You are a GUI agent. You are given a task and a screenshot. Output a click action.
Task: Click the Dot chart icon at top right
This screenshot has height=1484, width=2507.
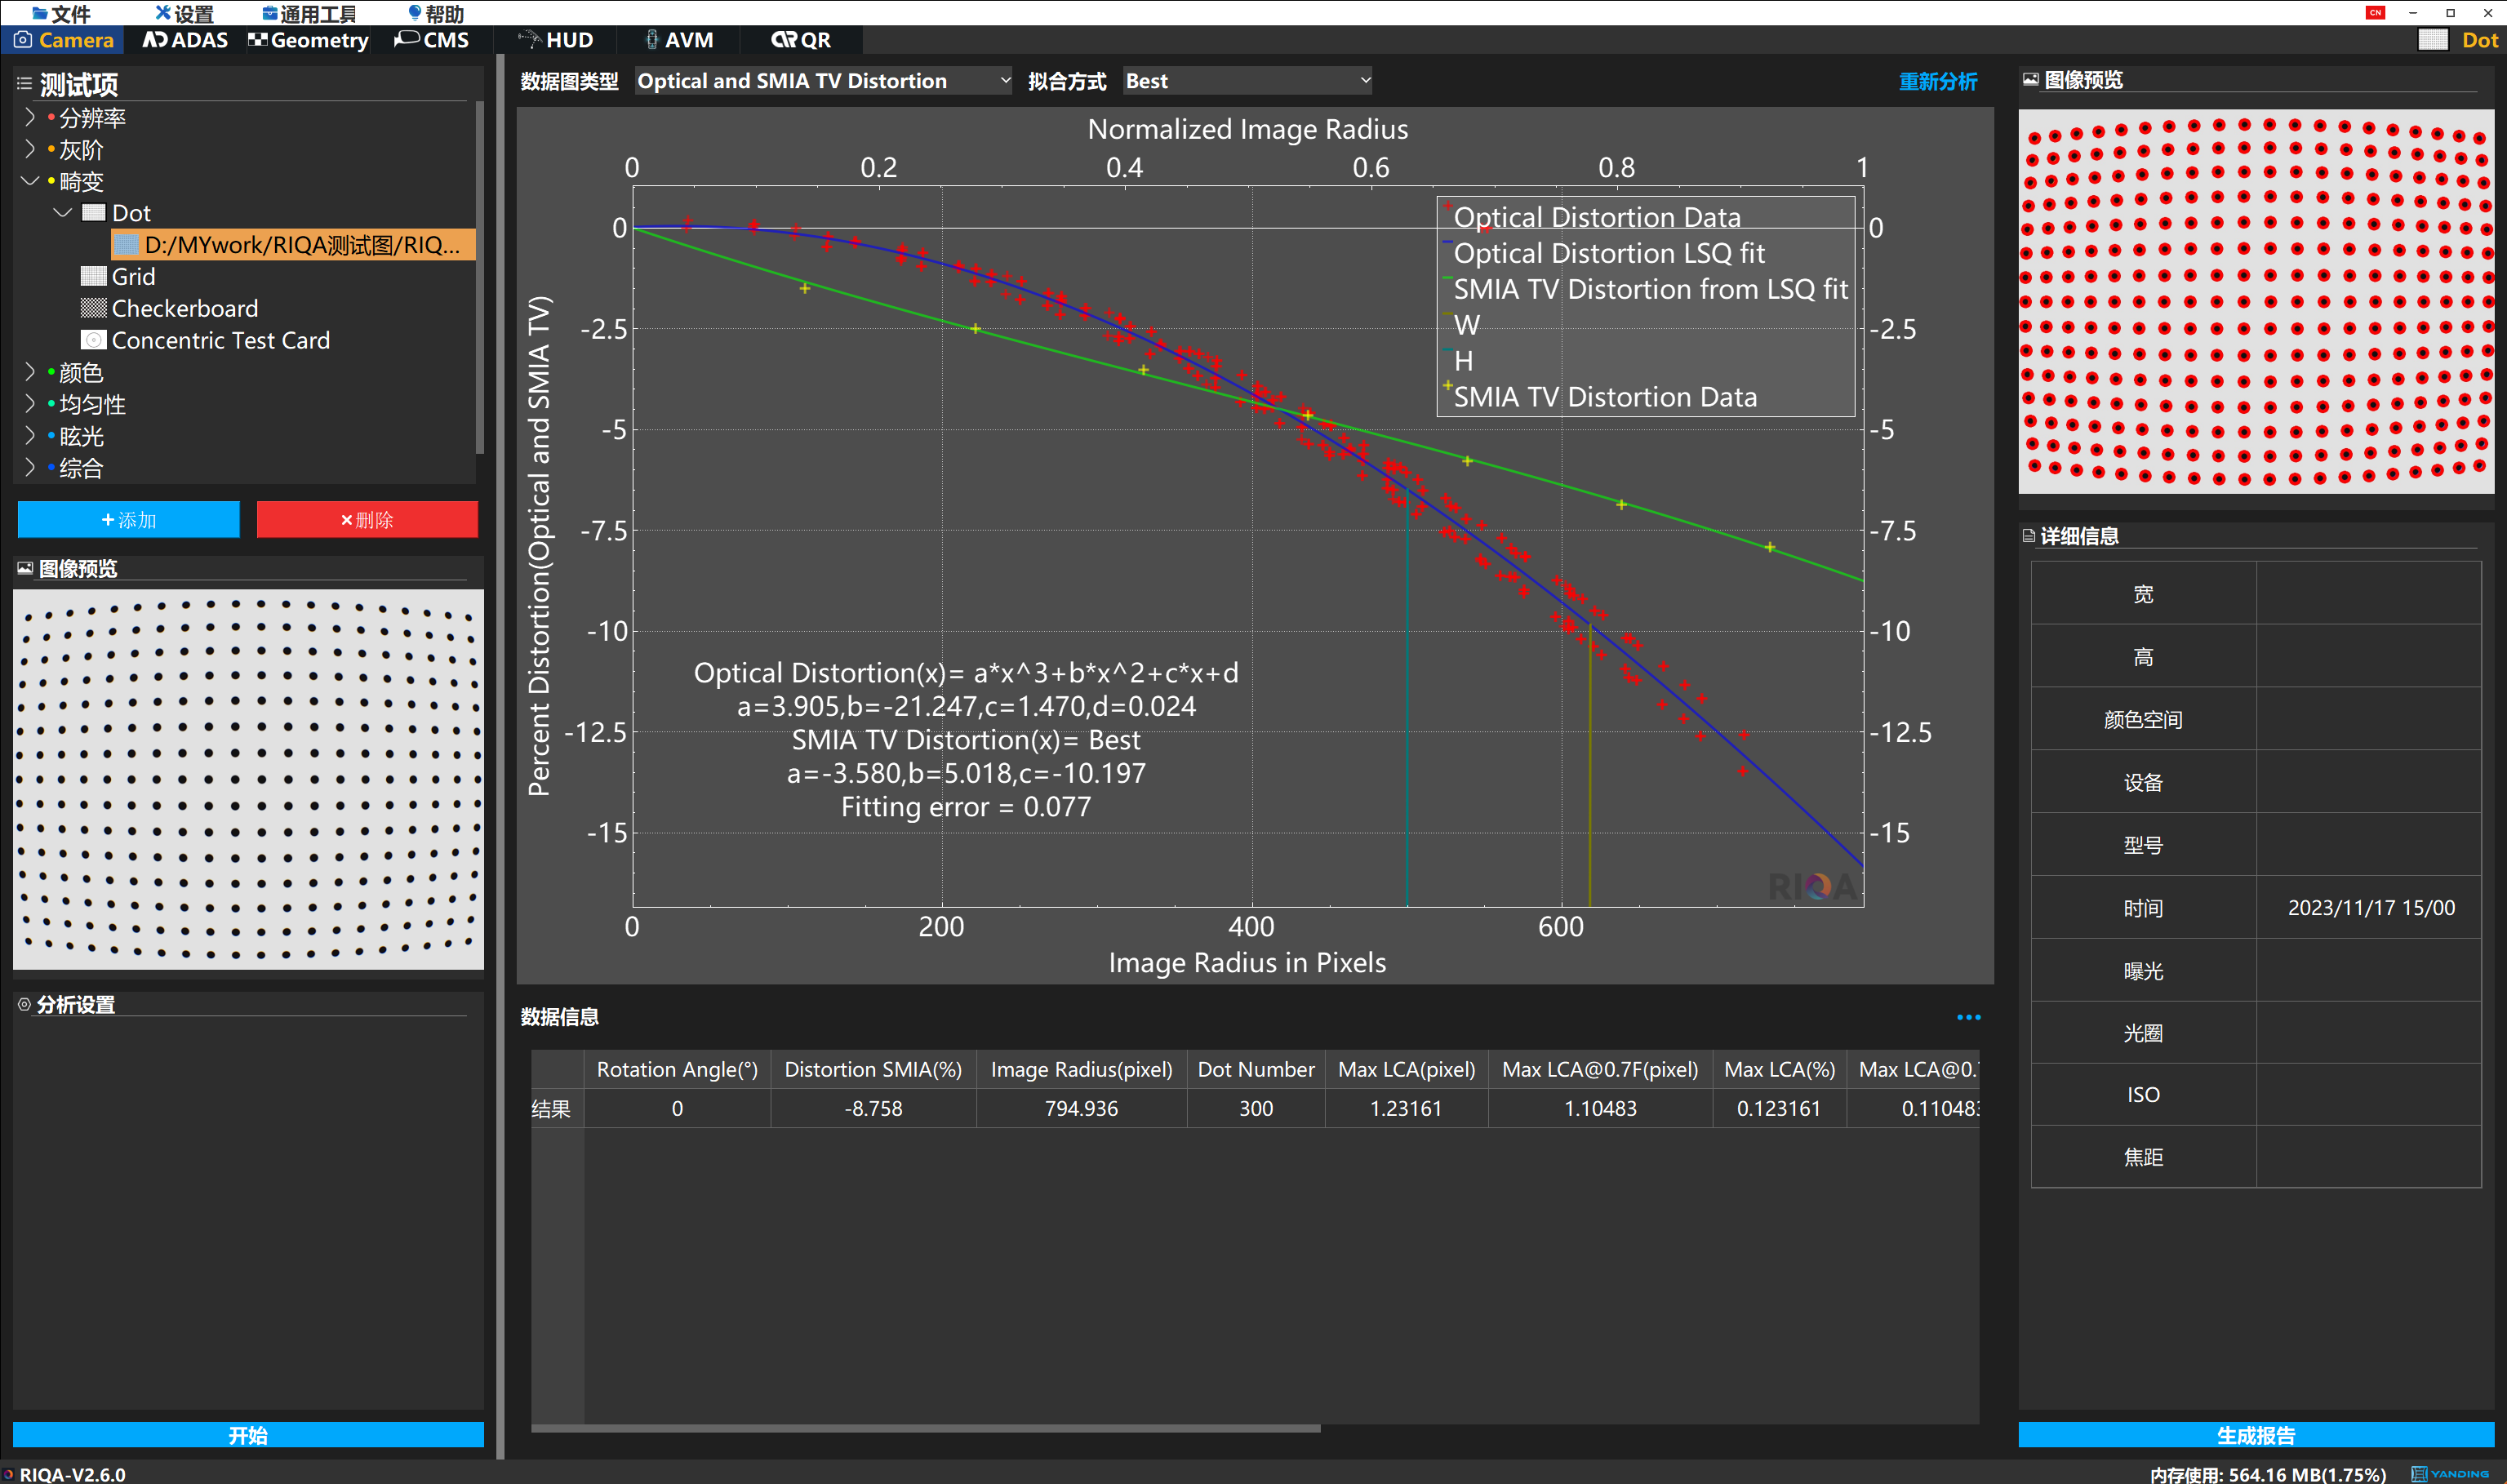pos(2432,40)
